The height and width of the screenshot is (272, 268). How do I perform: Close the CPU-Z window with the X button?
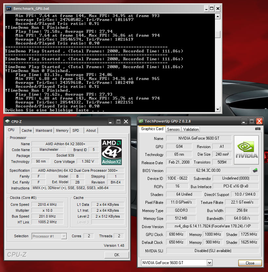pos(126,122)
